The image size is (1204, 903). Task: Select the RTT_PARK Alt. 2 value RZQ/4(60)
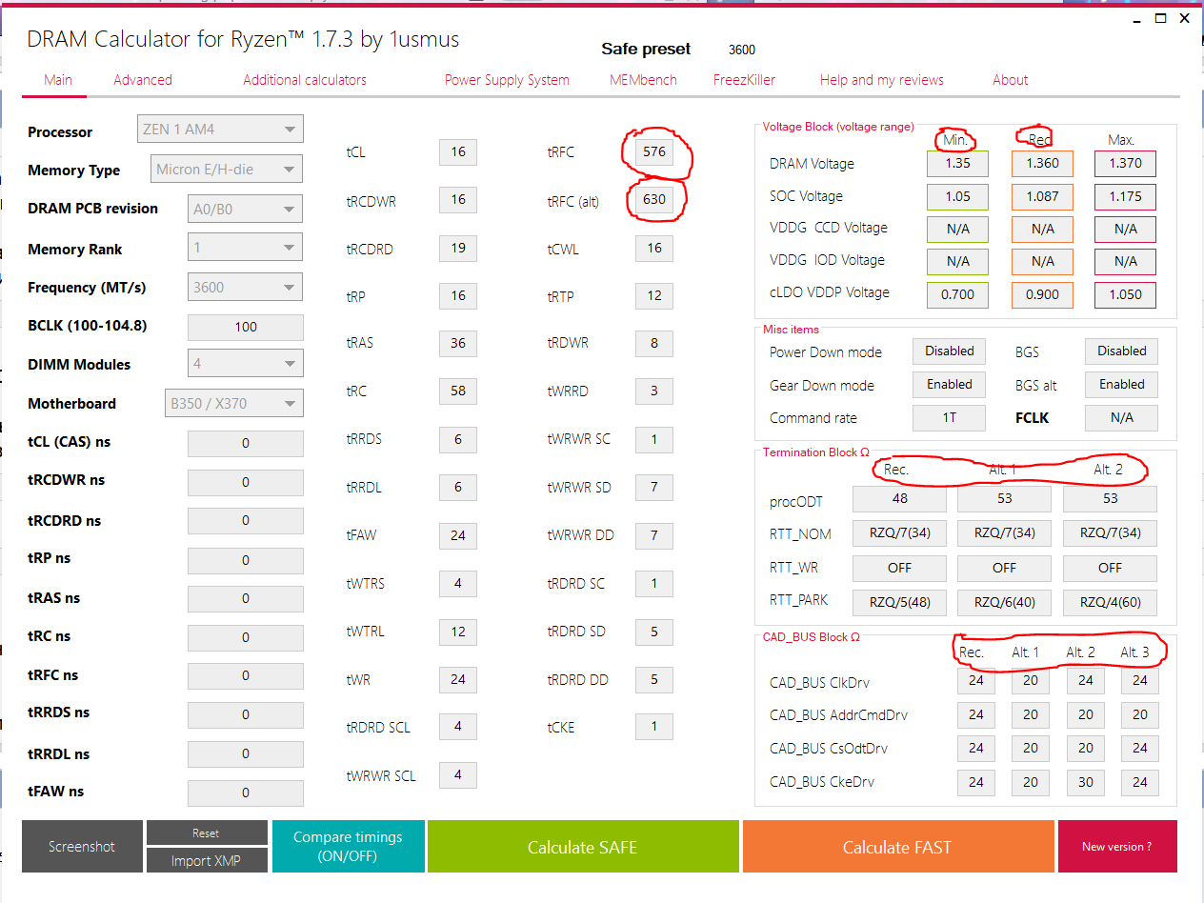pyautogui.click(x=1110, y=602)
